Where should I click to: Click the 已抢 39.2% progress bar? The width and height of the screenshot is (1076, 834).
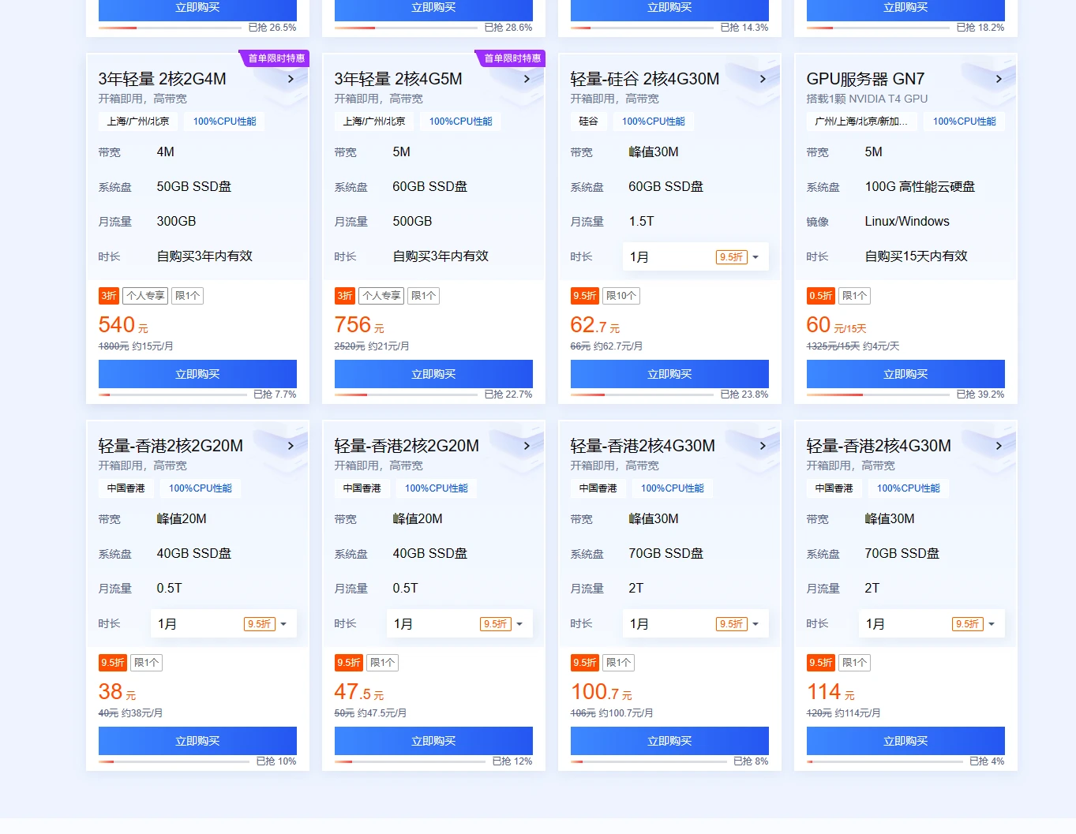(x=878, y=395)
